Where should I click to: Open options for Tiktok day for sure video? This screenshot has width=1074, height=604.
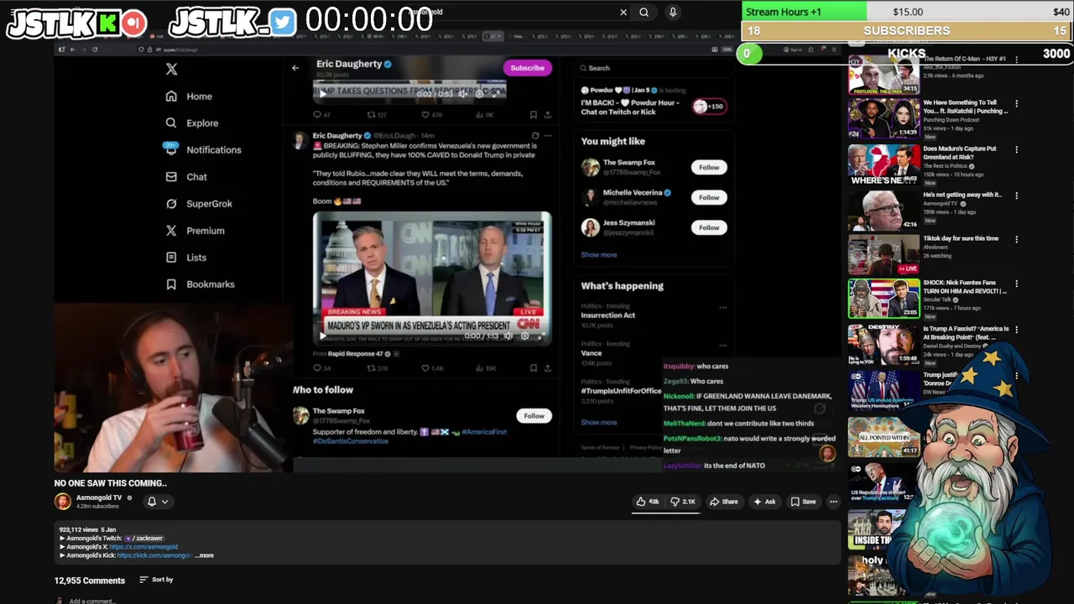[1016, 239]
